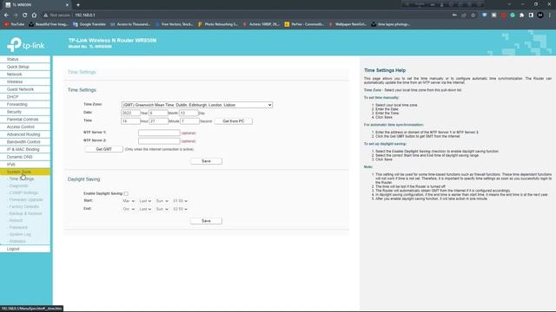Toggle the browser side panel icon
This screenshot has height=312, width=556.
[531, 16]
